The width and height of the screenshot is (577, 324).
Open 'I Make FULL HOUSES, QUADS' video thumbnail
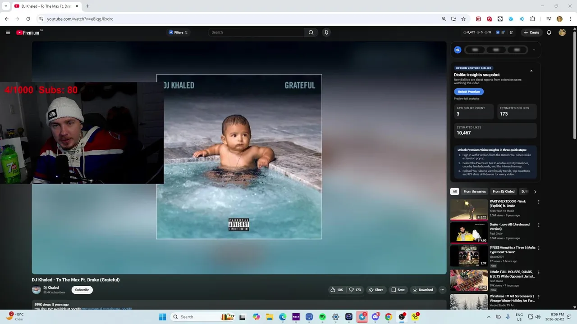[469, 280]
